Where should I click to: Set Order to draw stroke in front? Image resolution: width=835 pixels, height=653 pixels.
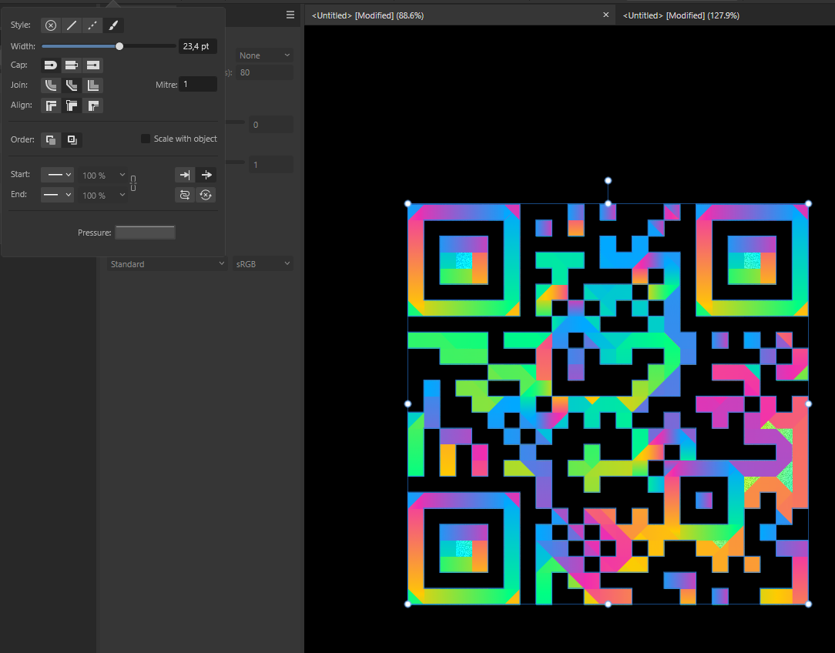72,140
